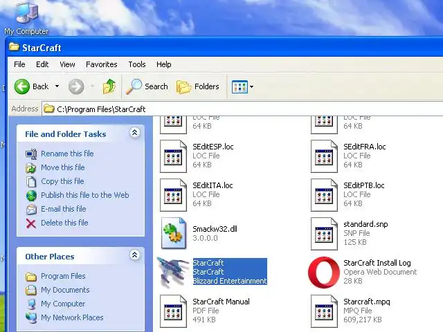Click the e-mail envelope icon
This screenshot has height=332, width=443.
click(x=31, y=209)
